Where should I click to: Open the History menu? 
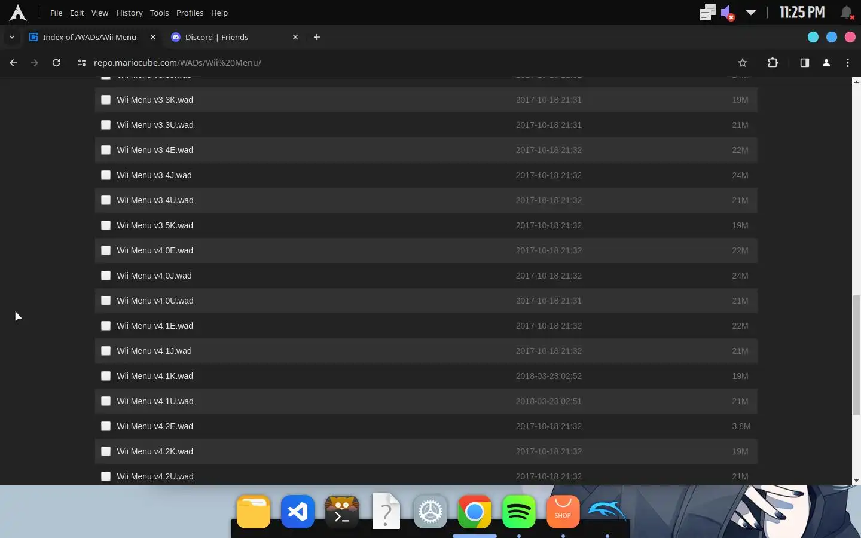(130, 13)
